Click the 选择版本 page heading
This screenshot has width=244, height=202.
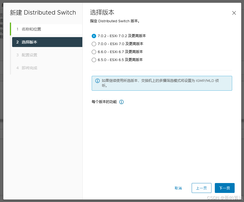click(102, 12)
